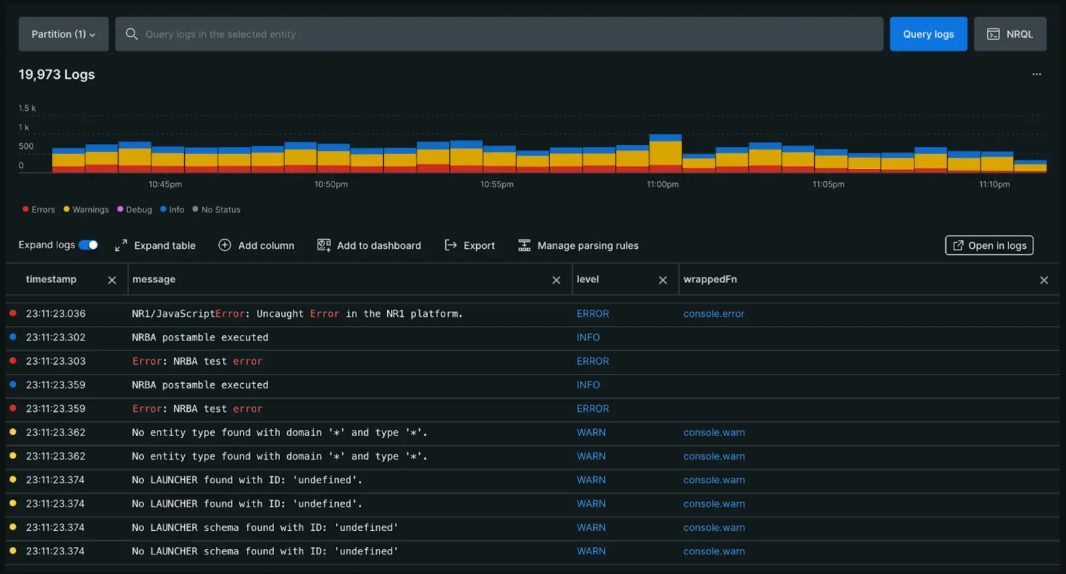Image resolution: width=1066 pixels, height=574 pixels.
Task: Select the No Status legend entry
Action: (x=216, y=209)
